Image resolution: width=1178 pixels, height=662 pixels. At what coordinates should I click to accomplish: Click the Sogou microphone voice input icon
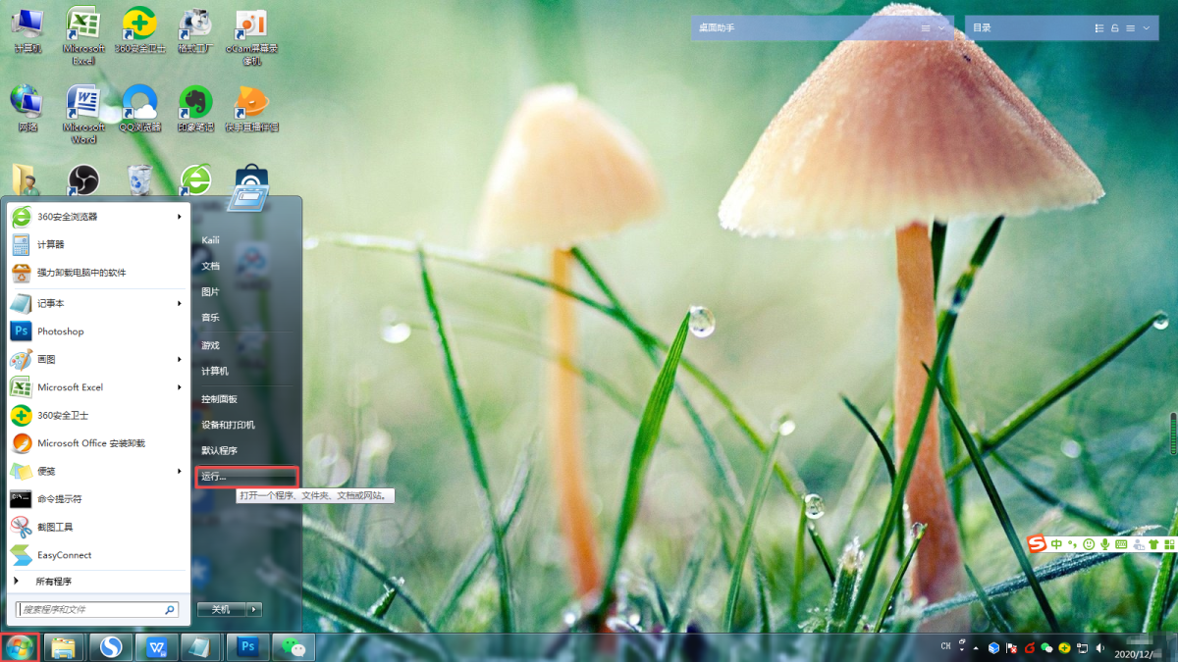[x=1104, y=544]
